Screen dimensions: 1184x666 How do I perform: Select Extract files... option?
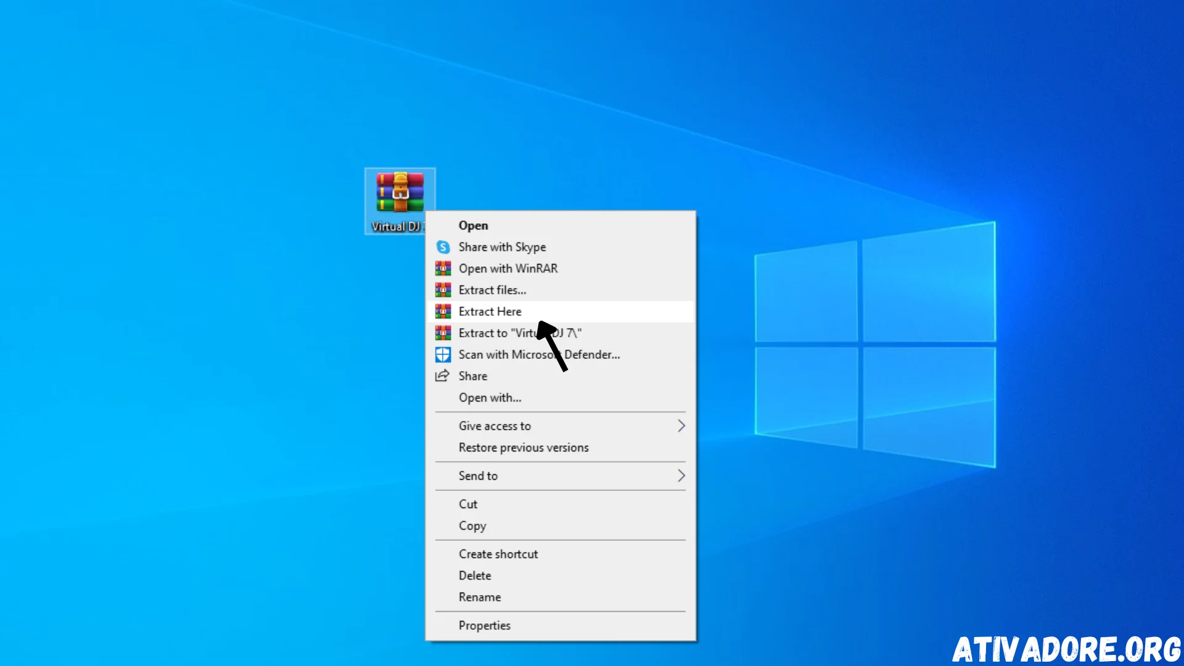(x=560, y=290)
